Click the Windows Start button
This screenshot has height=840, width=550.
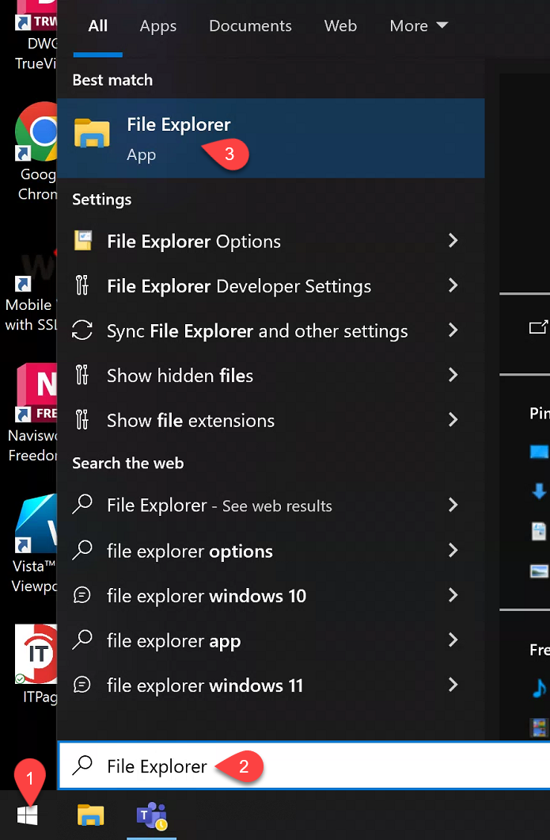click(28, 815)
